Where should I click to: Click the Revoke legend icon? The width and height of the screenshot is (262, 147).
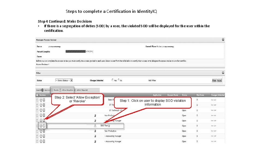pos(52,90)
